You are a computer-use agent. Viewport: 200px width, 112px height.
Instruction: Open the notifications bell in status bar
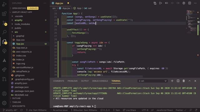coord(196,110)
